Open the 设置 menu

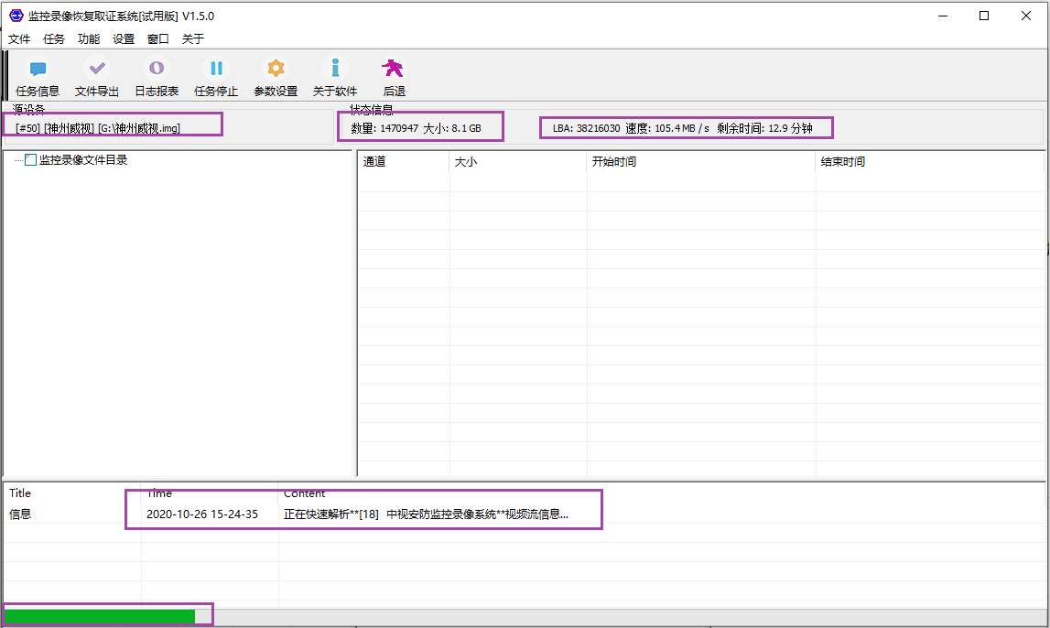[124, 39]
